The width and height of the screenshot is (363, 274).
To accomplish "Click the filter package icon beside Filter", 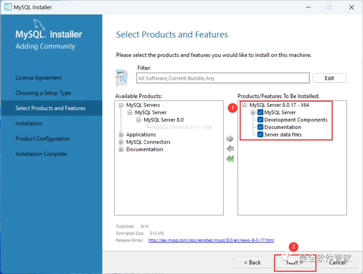I will click(x=122, y=78).
